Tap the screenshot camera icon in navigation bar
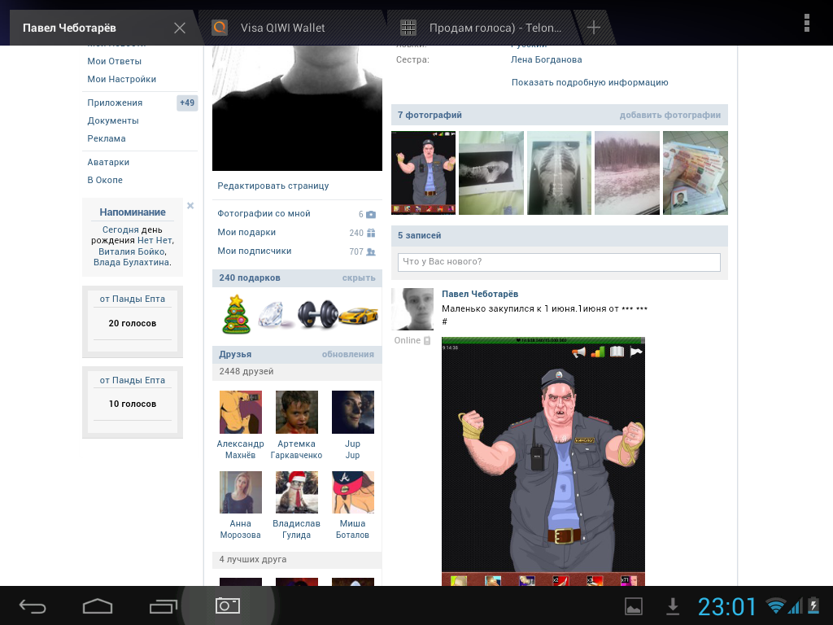Viewport: 833px width, 625px height. [x=228, y=605]
